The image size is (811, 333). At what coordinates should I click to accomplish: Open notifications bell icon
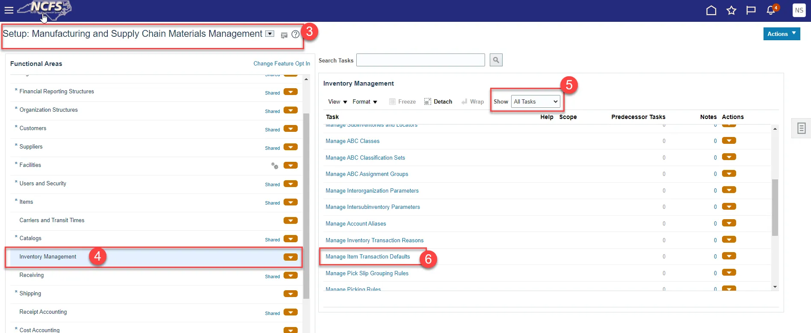click(x=771, y=10)
